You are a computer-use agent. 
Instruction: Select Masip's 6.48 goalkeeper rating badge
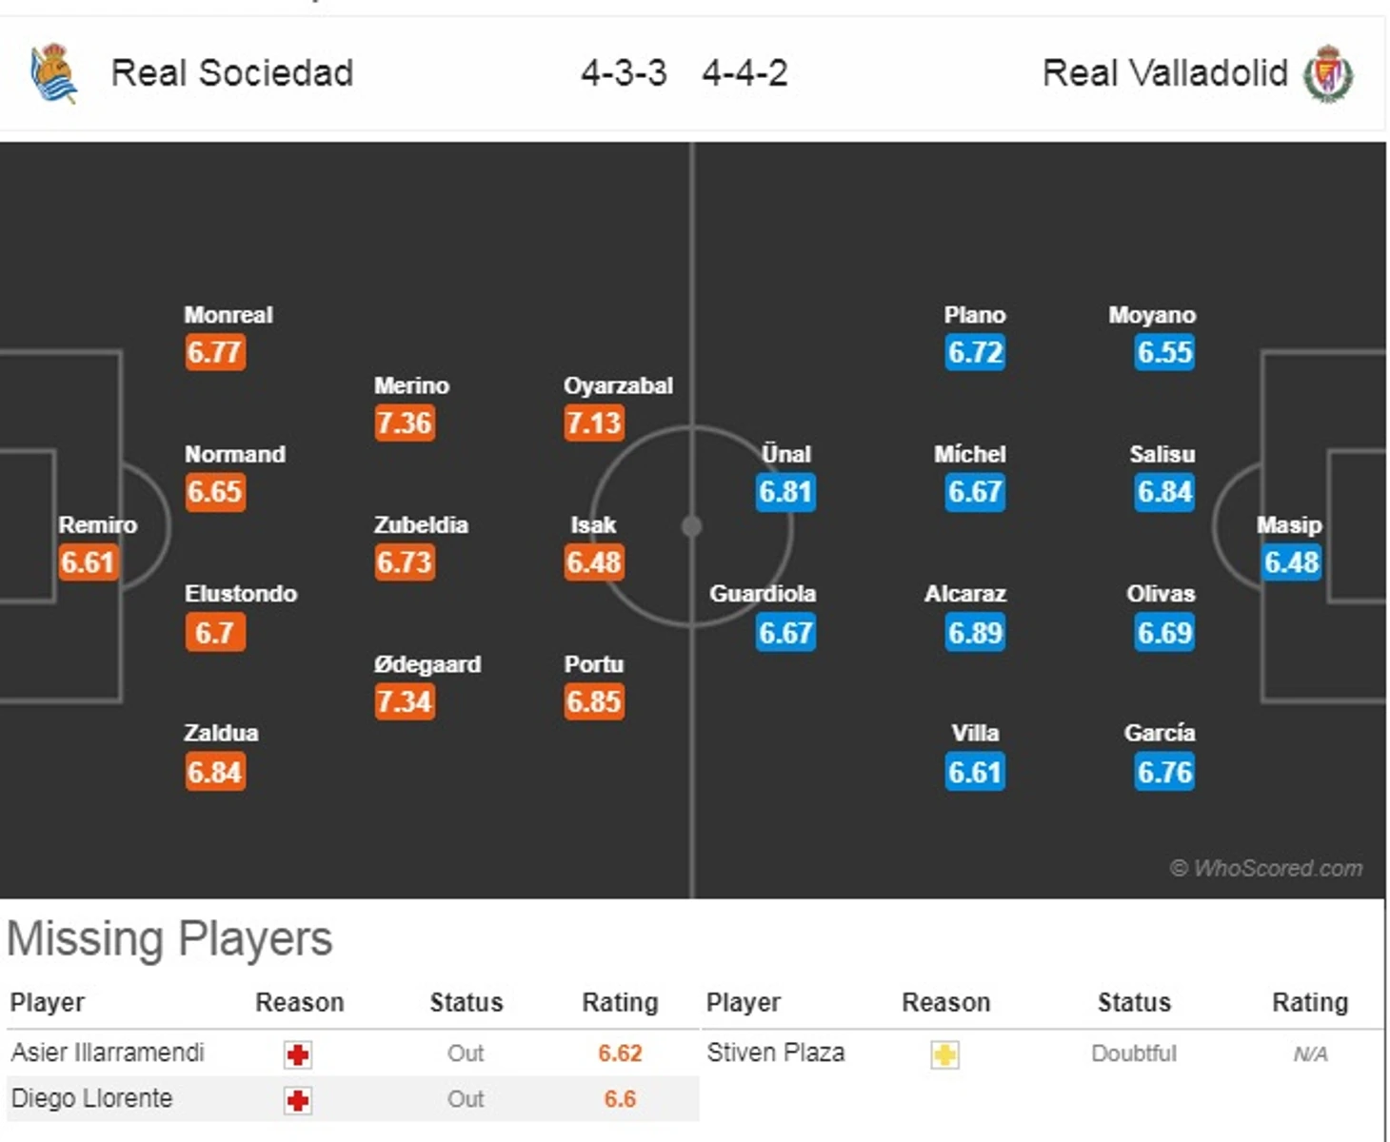pyautogui.click(x=1291, y=562)
